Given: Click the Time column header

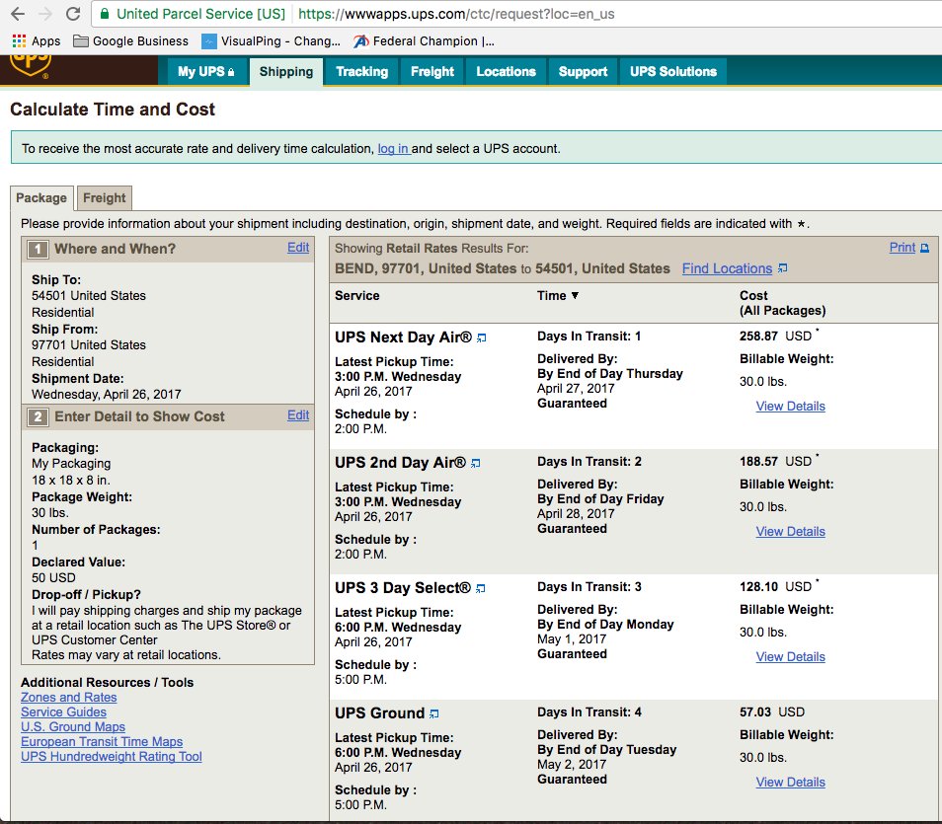Looking at the screenshot, I should (552, 295).
